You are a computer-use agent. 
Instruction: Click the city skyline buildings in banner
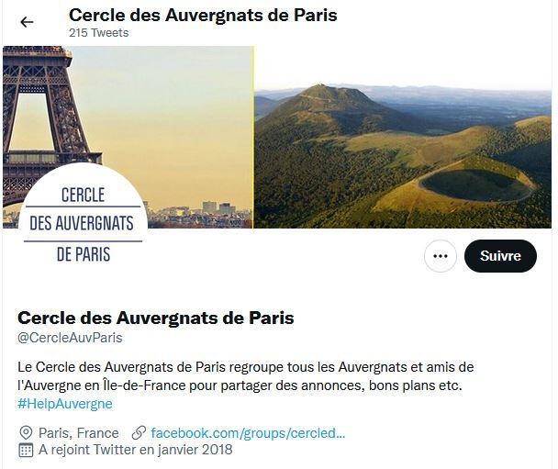(199, 216)
